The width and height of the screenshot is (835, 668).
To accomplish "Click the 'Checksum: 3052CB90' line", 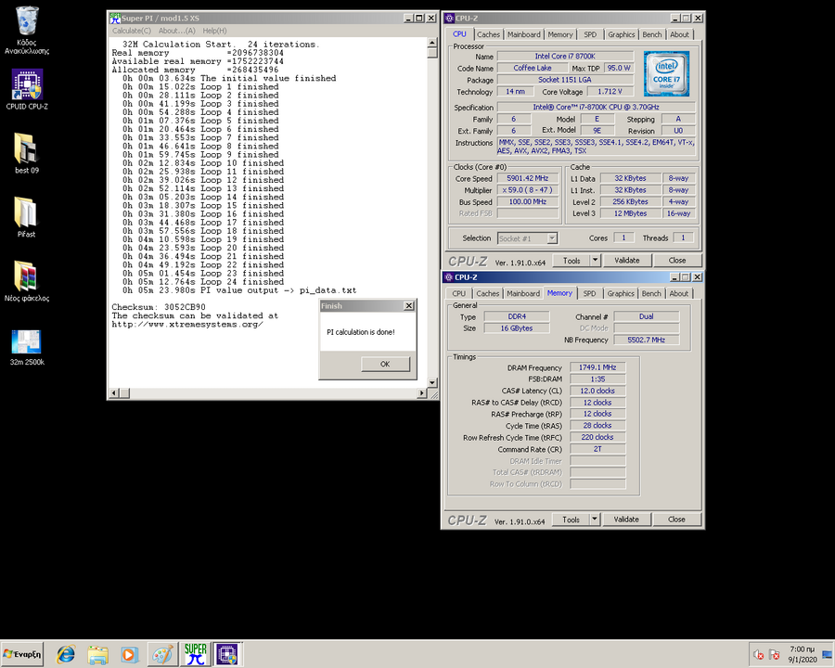I will (159, 307).
